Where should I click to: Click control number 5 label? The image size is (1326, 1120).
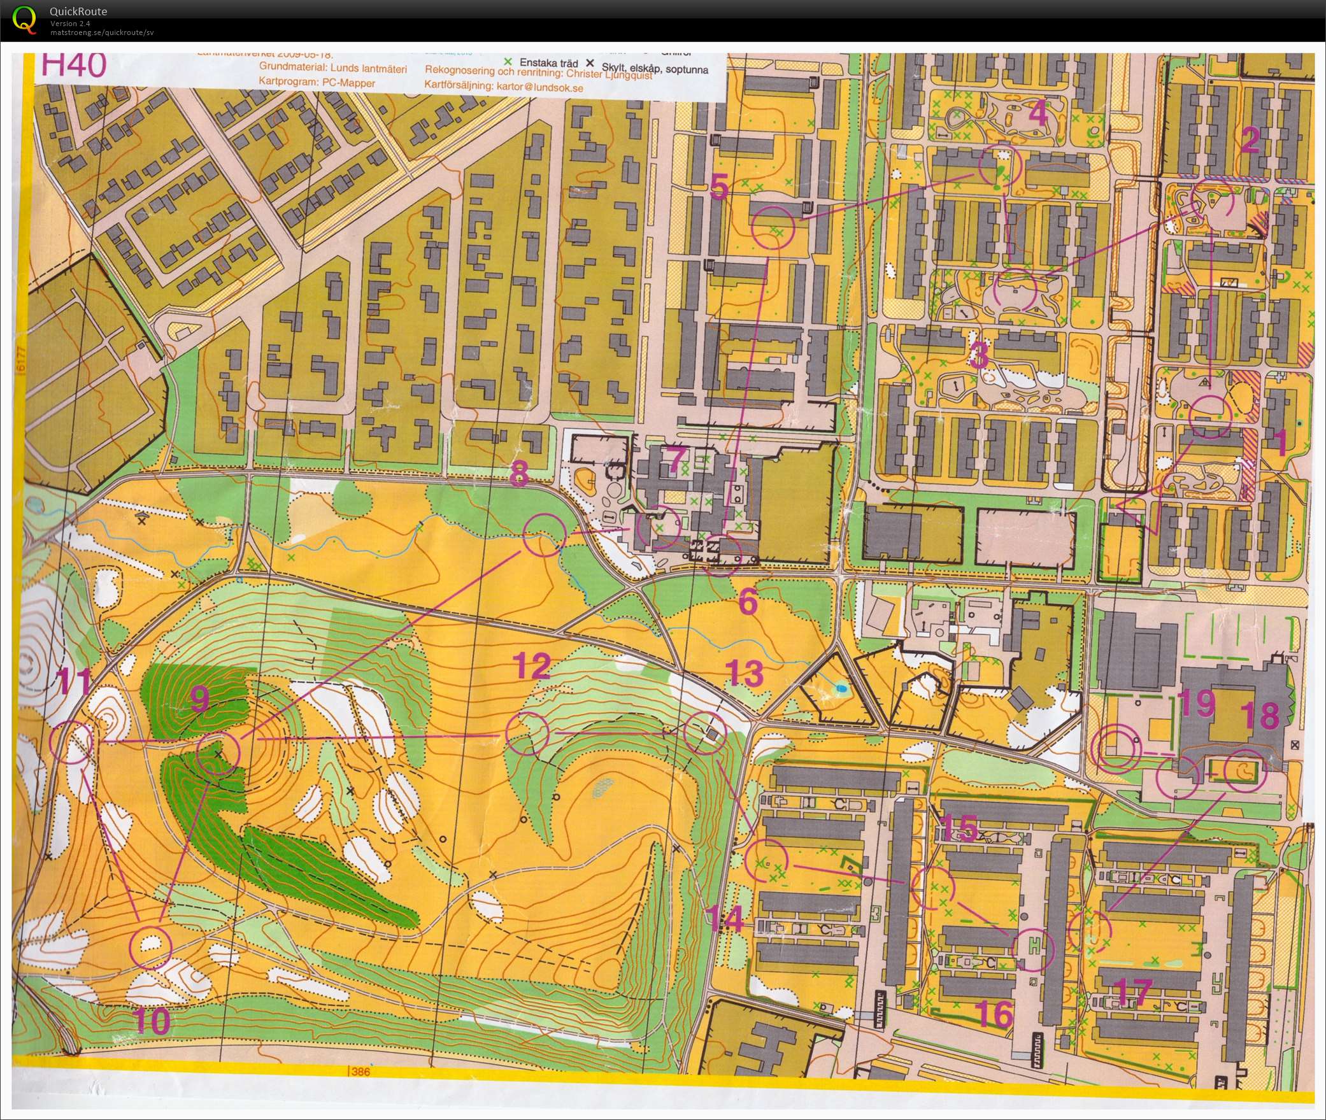click(720, 187)
